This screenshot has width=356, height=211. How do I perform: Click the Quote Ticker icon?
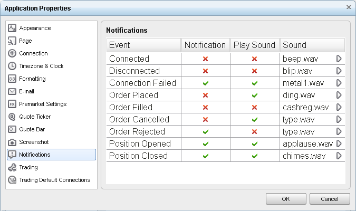click(x=12, y=117)
